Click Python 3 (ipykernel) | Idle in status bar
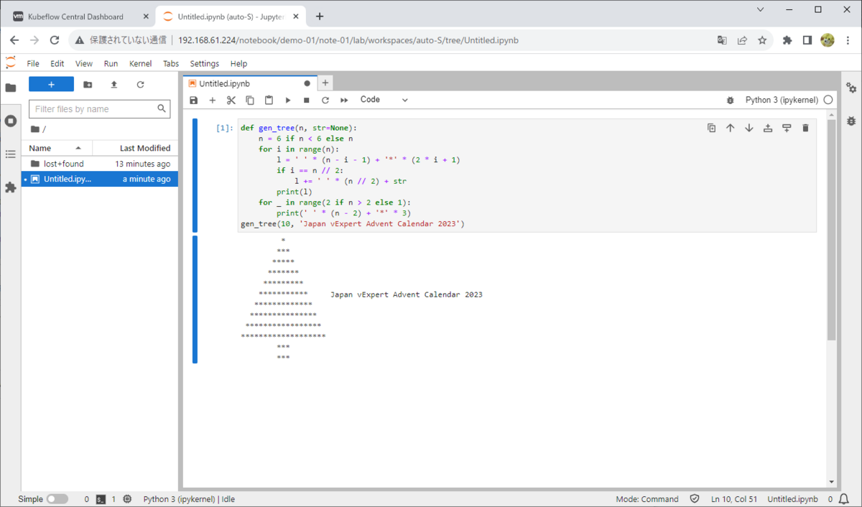Screen dimensions: 862x507 189,499
